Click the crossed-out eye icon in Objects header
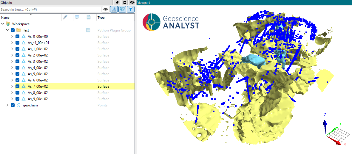 click(132, 2)
